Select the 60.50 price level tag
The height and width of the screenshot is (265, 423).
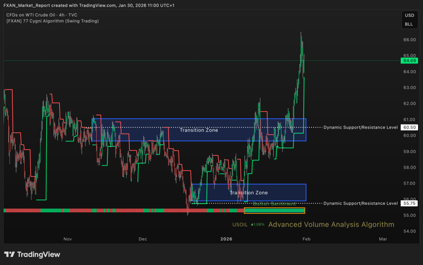click(x=409, y=128)
